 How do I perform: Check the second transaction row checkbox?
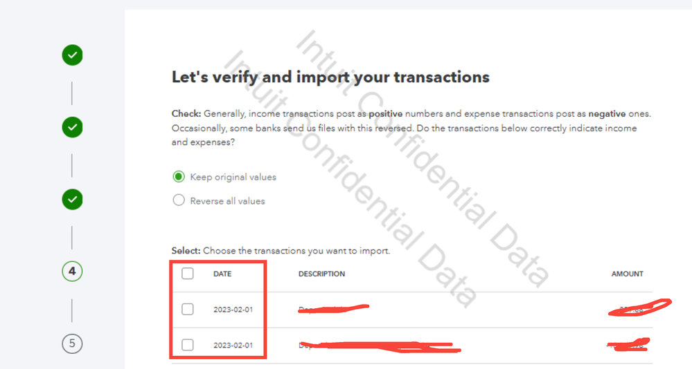tap(188, 345)
